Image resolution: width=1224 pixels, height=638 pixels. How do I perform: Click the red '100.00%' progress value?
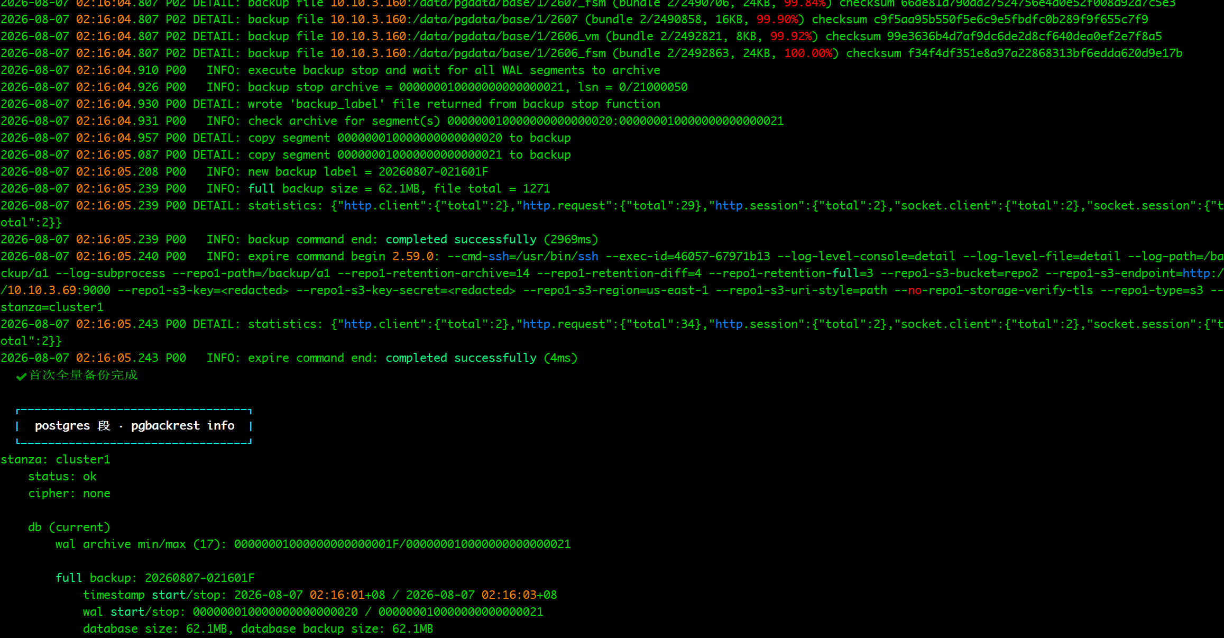tap(808, 53)
